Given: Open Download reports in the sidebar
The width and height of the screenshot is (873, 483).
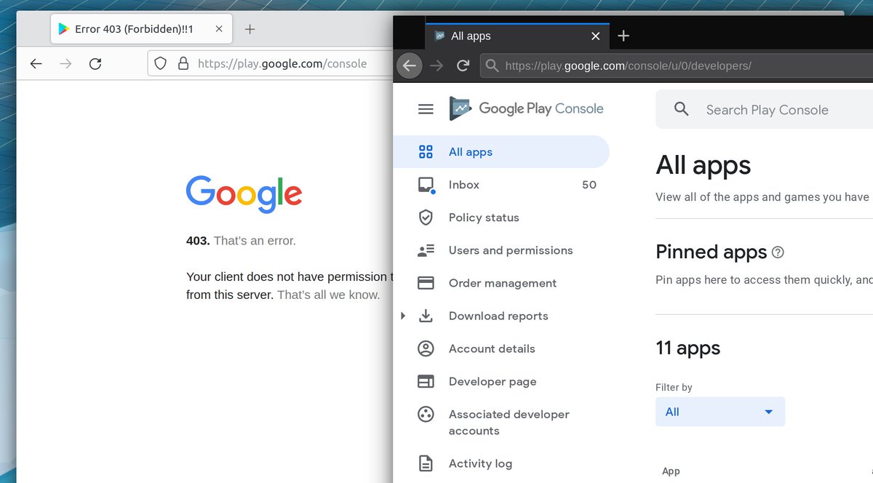Looking at the screenshot, I should coord(501,316).
